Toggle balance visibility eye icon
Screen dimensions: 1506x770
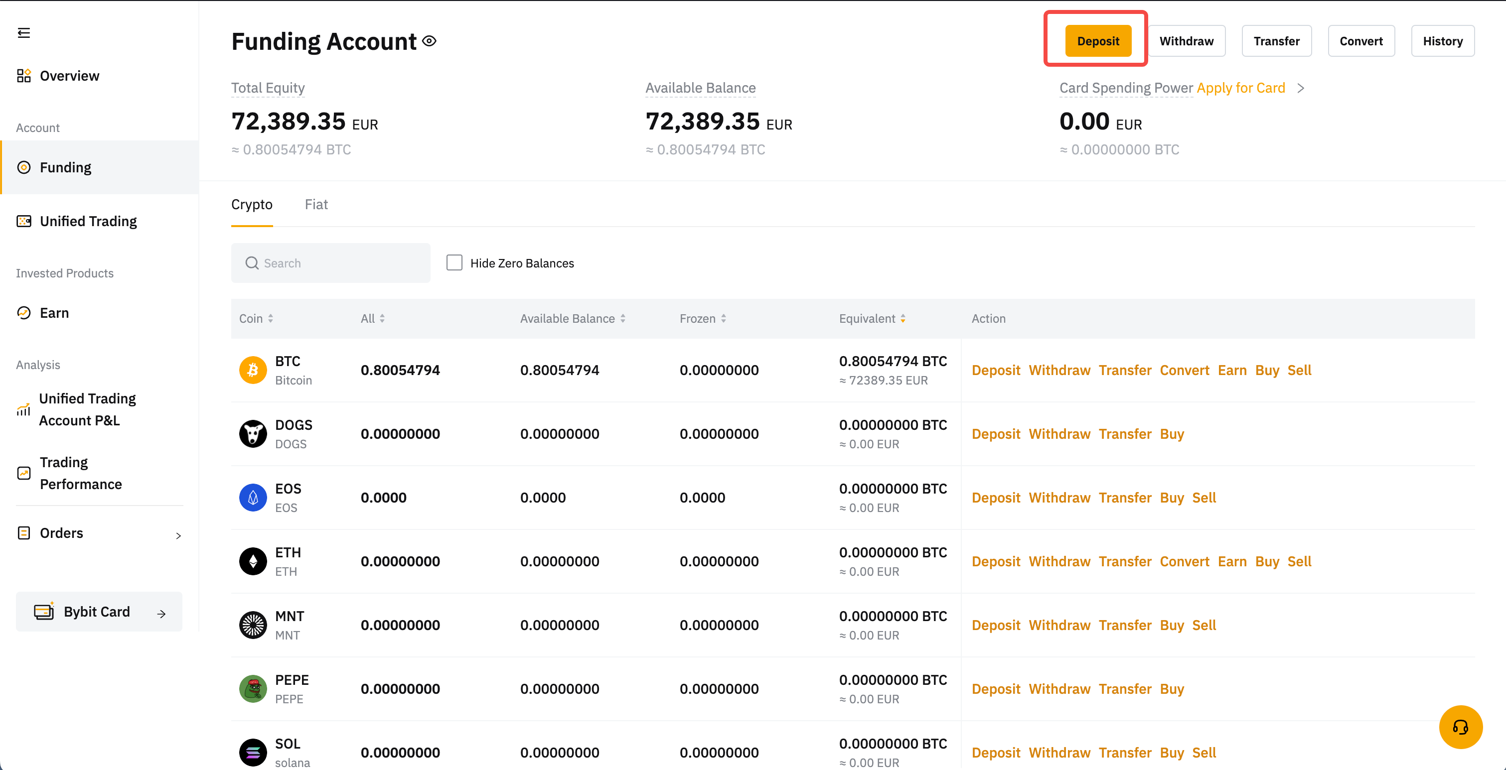click(429, 41)
